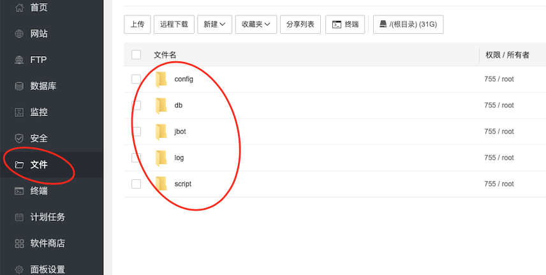Open the 收藏夹 favorites dropdown
The image size is (546, 275).
(256, 24)
